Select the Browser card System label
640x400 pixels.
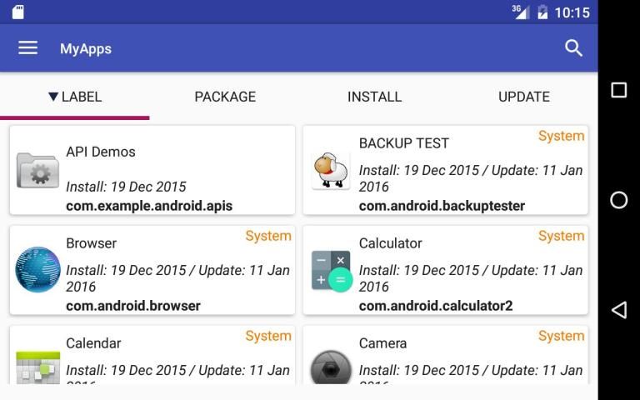268,236
